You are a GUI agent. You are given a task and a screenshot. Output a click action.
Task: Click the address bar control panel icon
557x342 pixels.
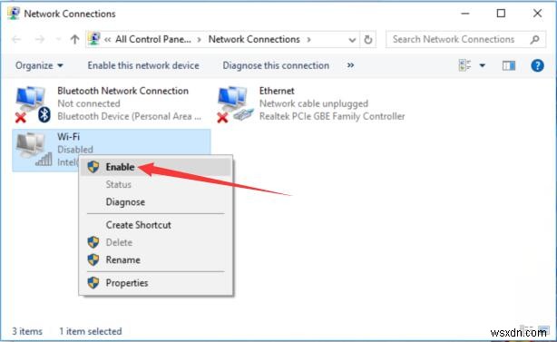click(x=94, y=39)
